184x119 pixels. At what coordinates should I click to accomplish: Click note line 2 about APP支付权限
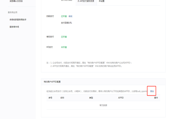[x=86, y=66]
